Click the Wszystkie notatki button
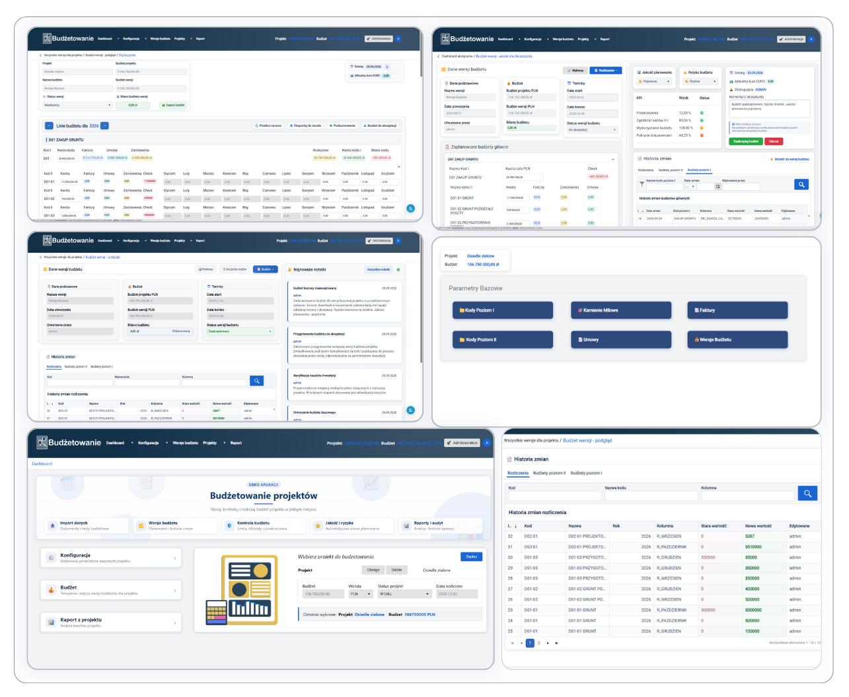 (379, 269)
